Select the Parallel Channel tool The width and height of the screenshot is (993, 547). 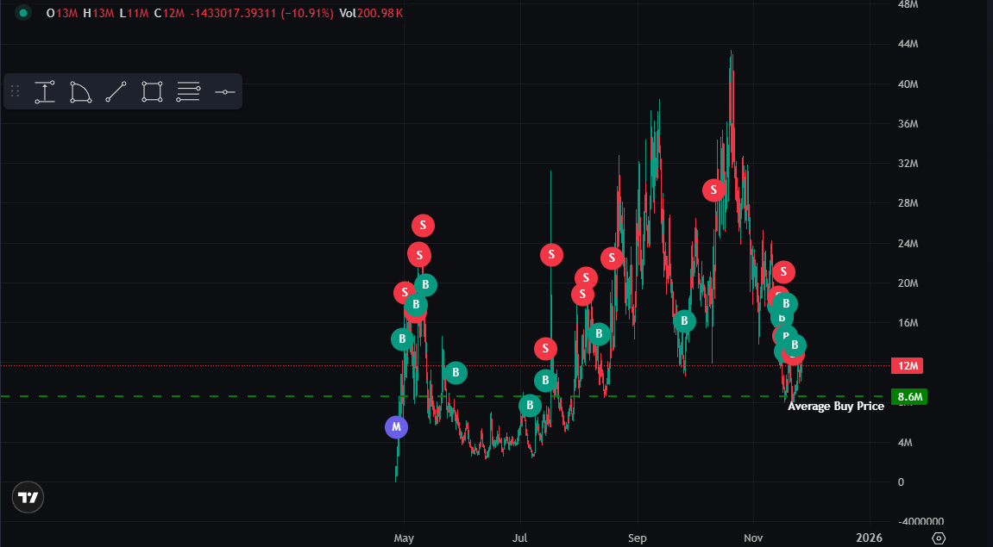pos(187,91)
